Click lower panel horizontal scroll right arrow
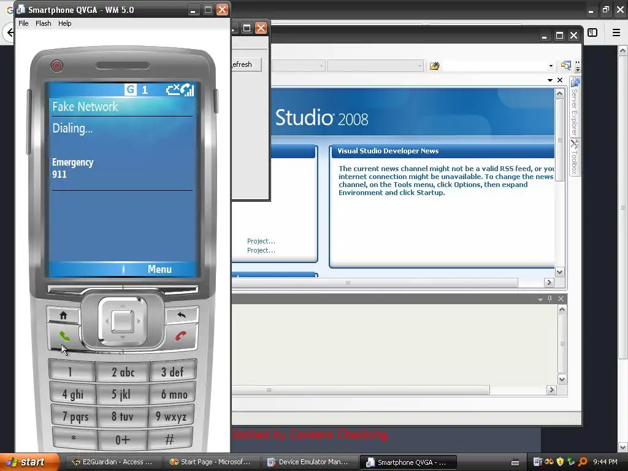The height and width of the screenshot is (471, 628). click(x=551, y=389)
